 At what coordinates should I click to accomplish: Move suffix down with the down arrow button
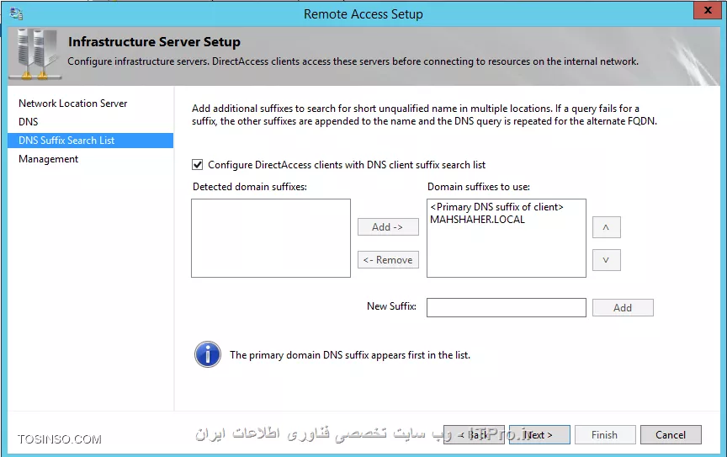pyautogui.click(x=607, y=260)
